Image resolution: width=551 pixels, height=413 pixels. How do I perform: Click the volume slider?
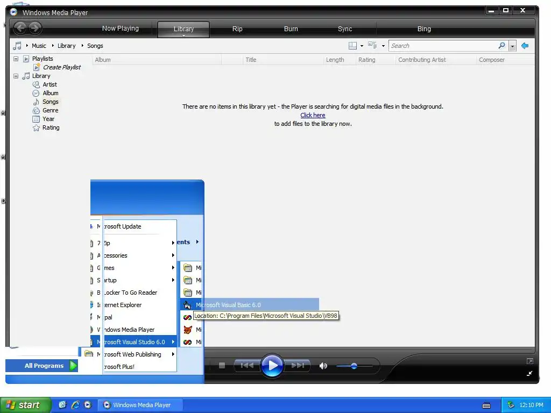coord(354,366)
